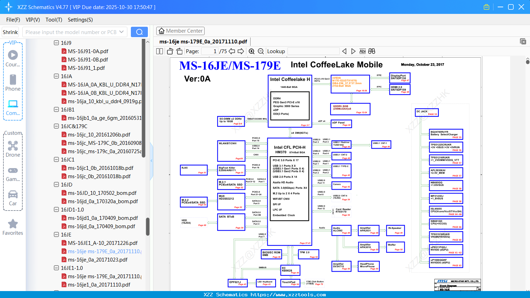Open the File(F) menu
This screenshot has width=530, height=298.
pyautogui.click(x=13, y=20)
